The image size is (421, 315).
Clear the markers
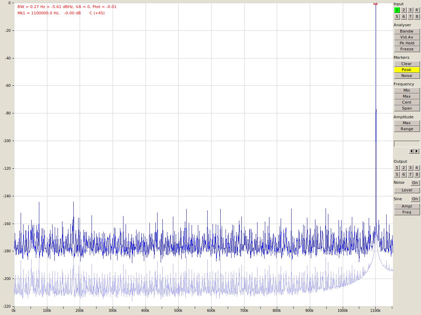(x=407, y=64)
